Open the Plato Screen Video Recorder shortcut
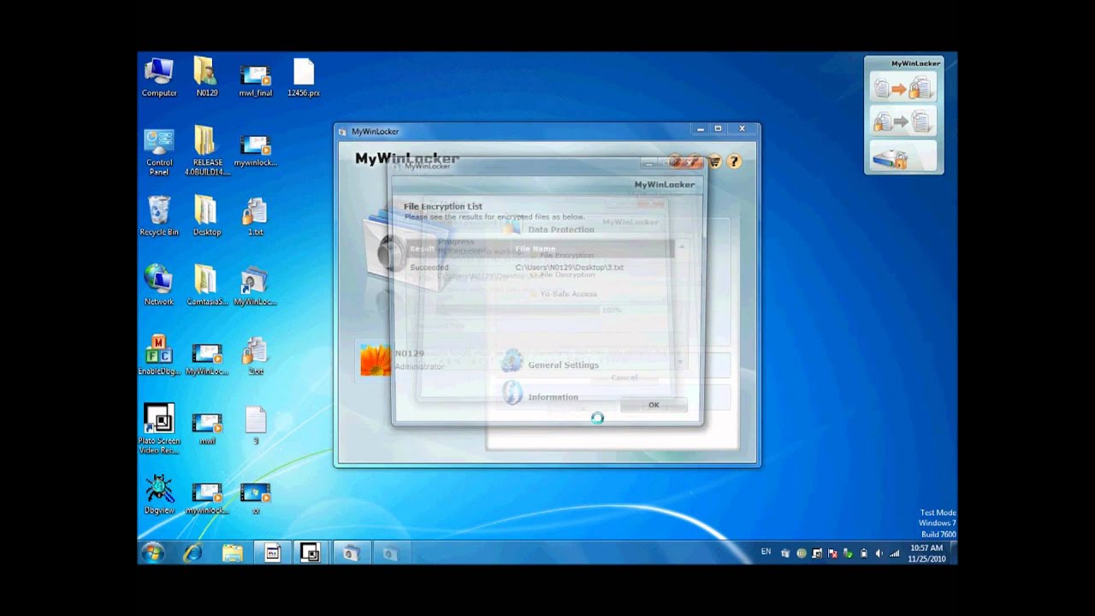Viewport: 1095px width, 616px height. (x=159, y=428)
